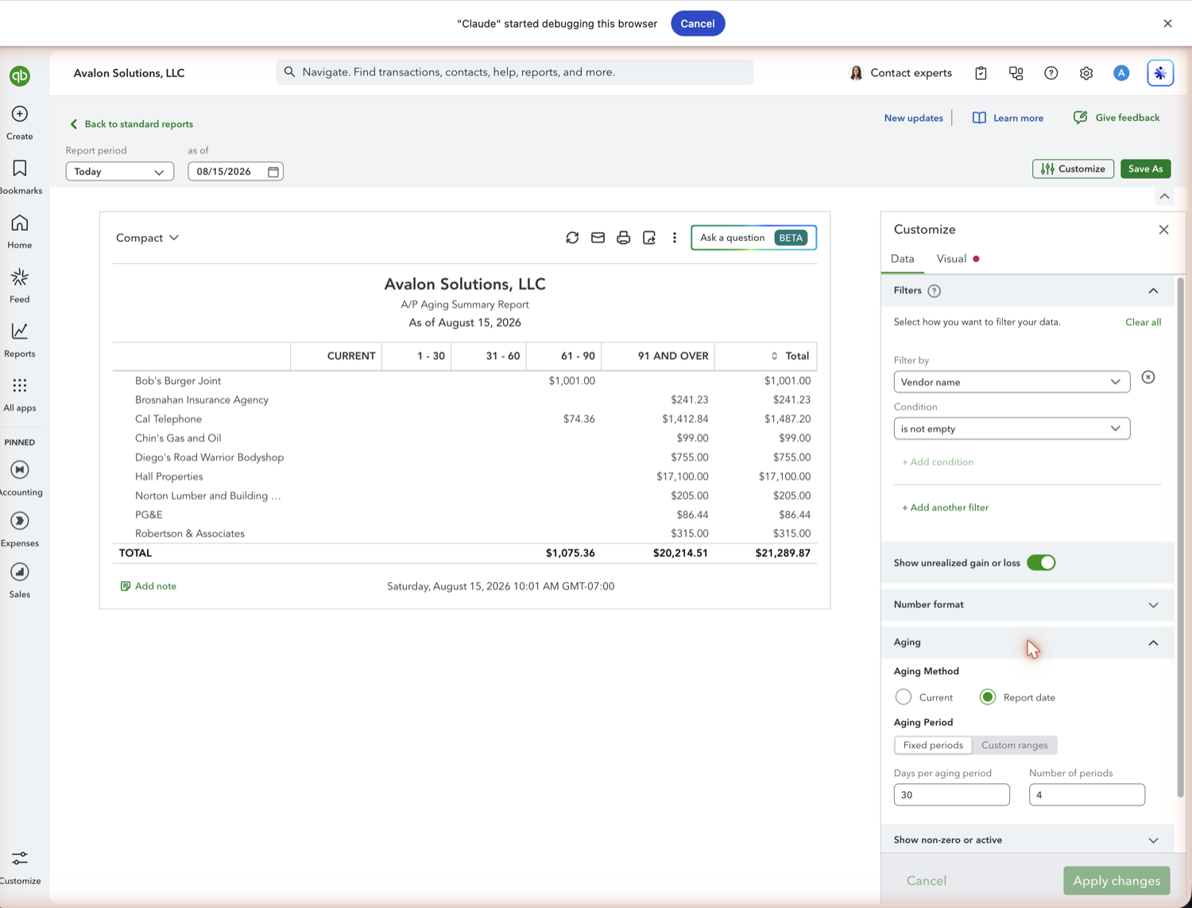Select the Current aging method radio
Image resolution: width=1192 pixels, height=908 pixels.
pyautogui.click(x=904, y=697)
